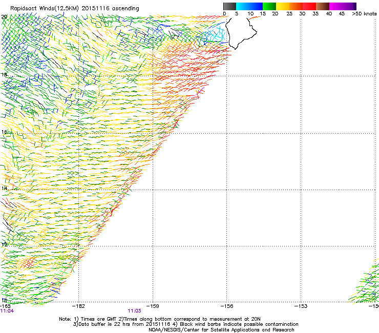Click the purple time label '11:05'

[134, 311]
